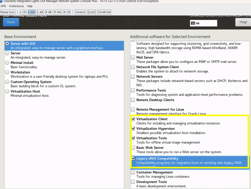The height and width of the screenshot is (189, 251).
Task: Click the Mouse Sync button
Action: tap(8, 12)
